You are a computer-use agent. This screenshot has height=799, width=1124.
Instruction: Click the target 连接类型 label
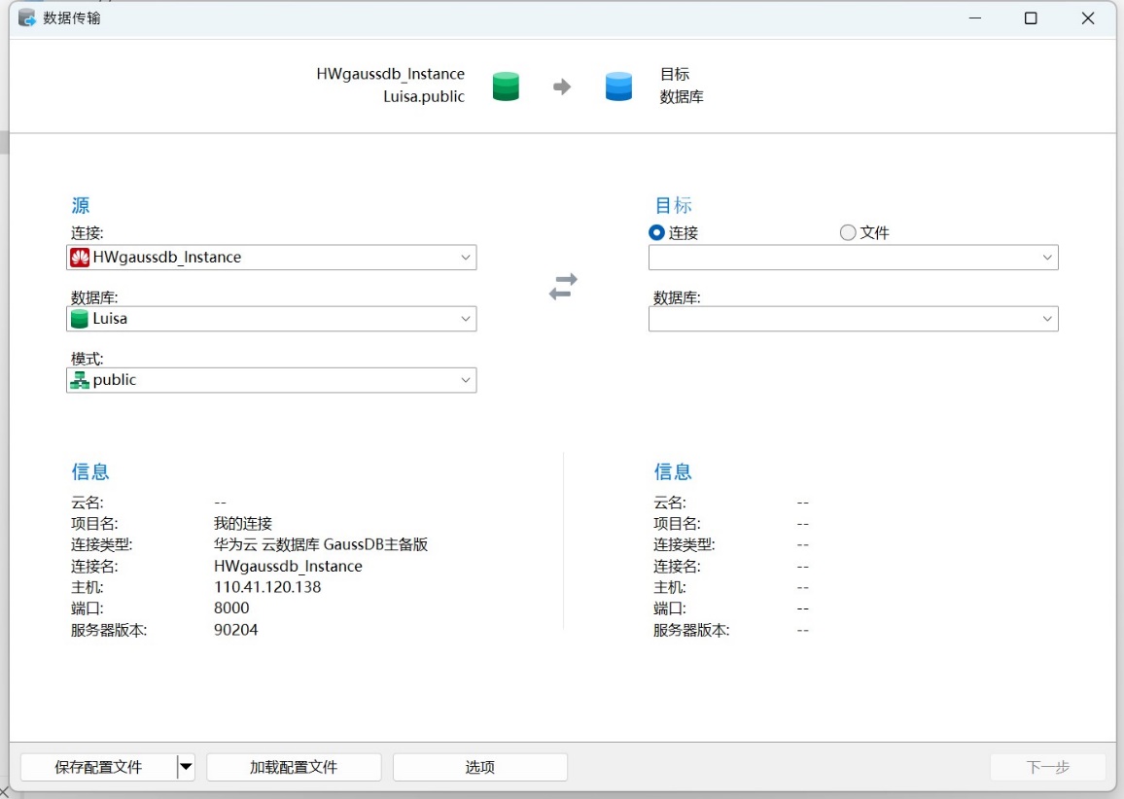(x=684, y=544)
